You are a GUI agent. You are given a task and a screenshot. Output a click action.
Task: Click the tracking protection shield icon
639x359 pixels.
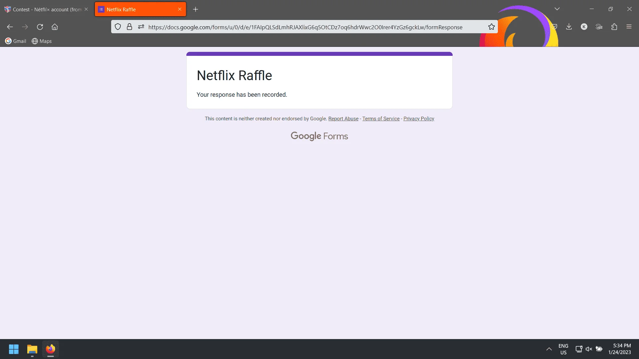click(x=118, y=27)
